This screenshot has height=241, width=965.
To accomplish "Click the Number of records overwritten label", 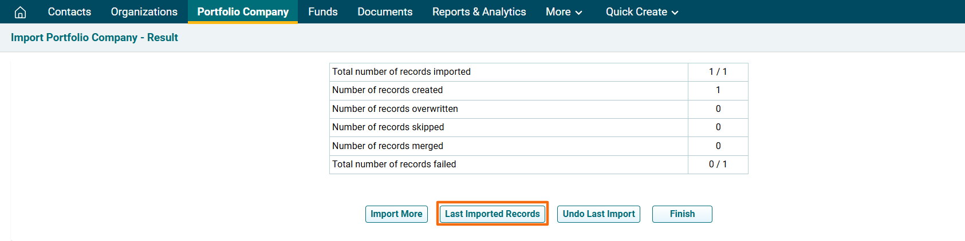I will (395, 109).
